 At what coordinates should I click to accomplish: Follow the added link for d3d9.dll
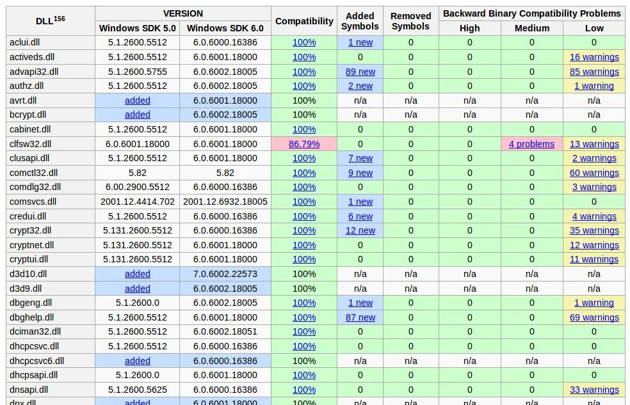(138, 288)
